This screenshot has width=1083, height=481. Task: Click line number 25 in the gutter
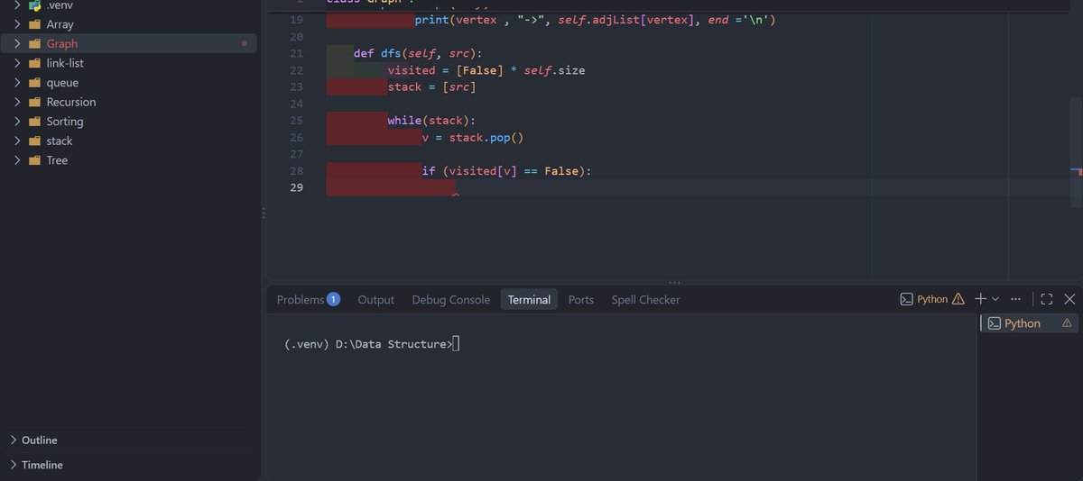(296, 121)
